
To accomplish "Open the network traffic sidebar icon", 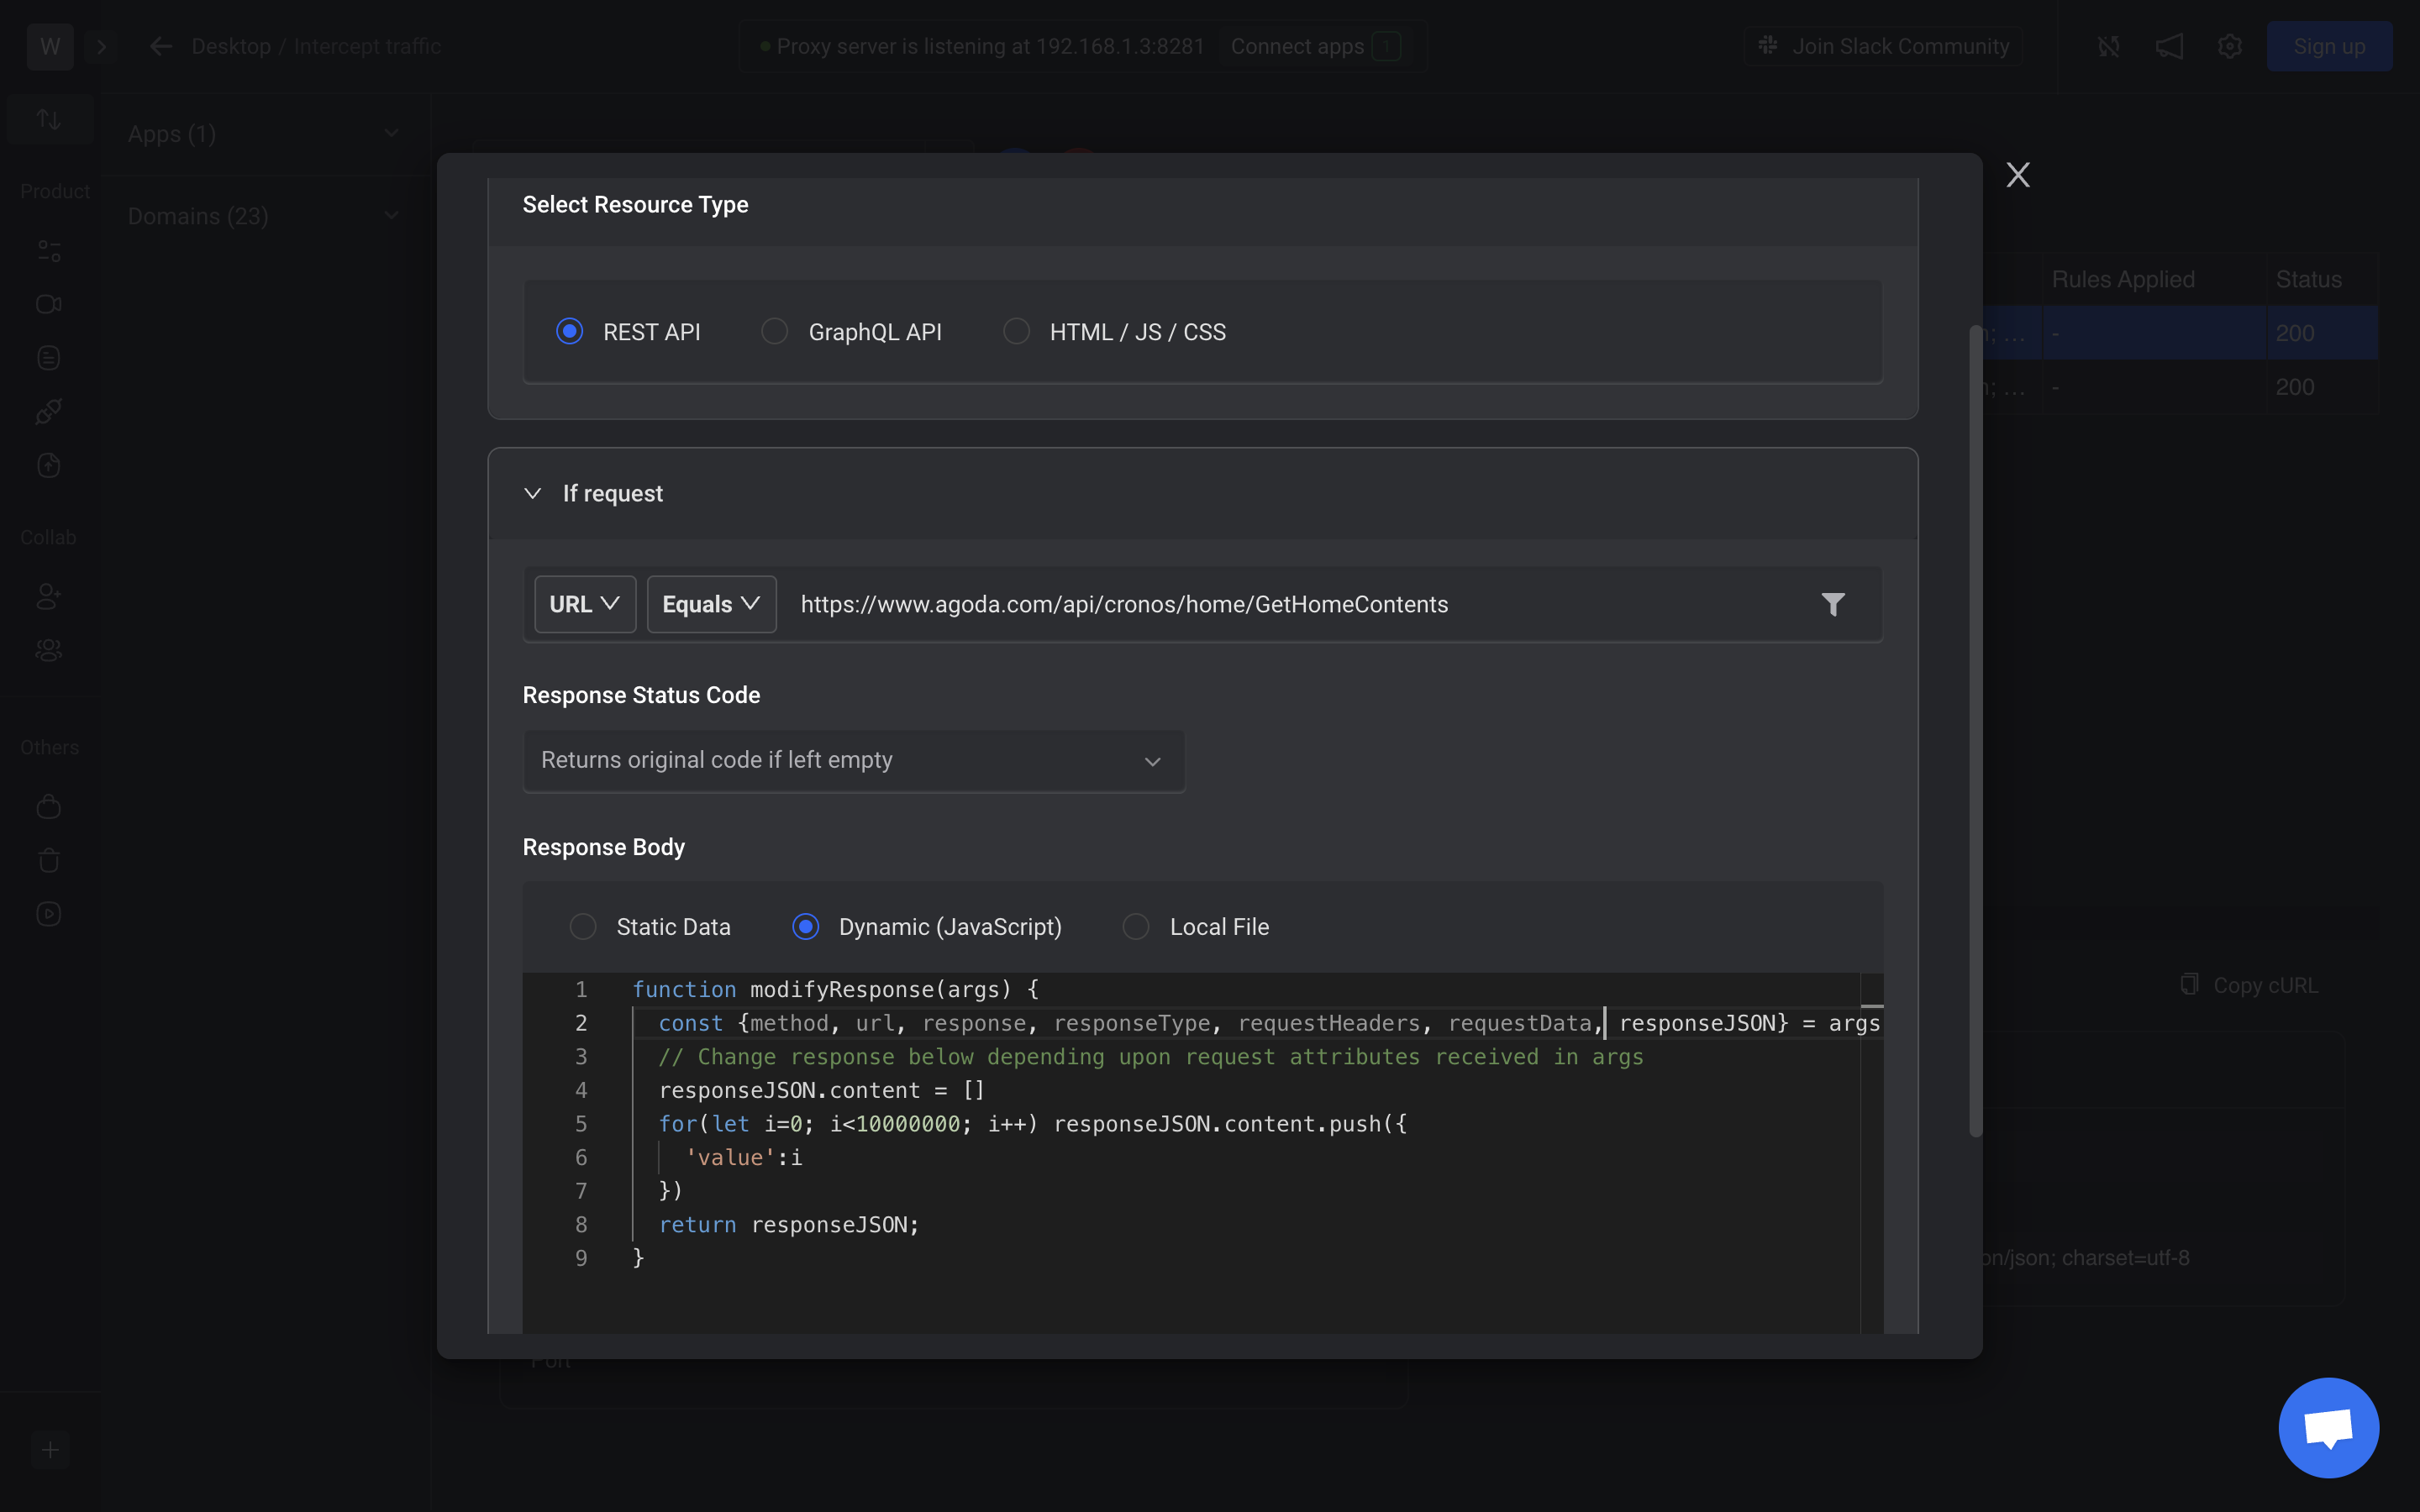I will pyautogui.click(x=49, y=119).
